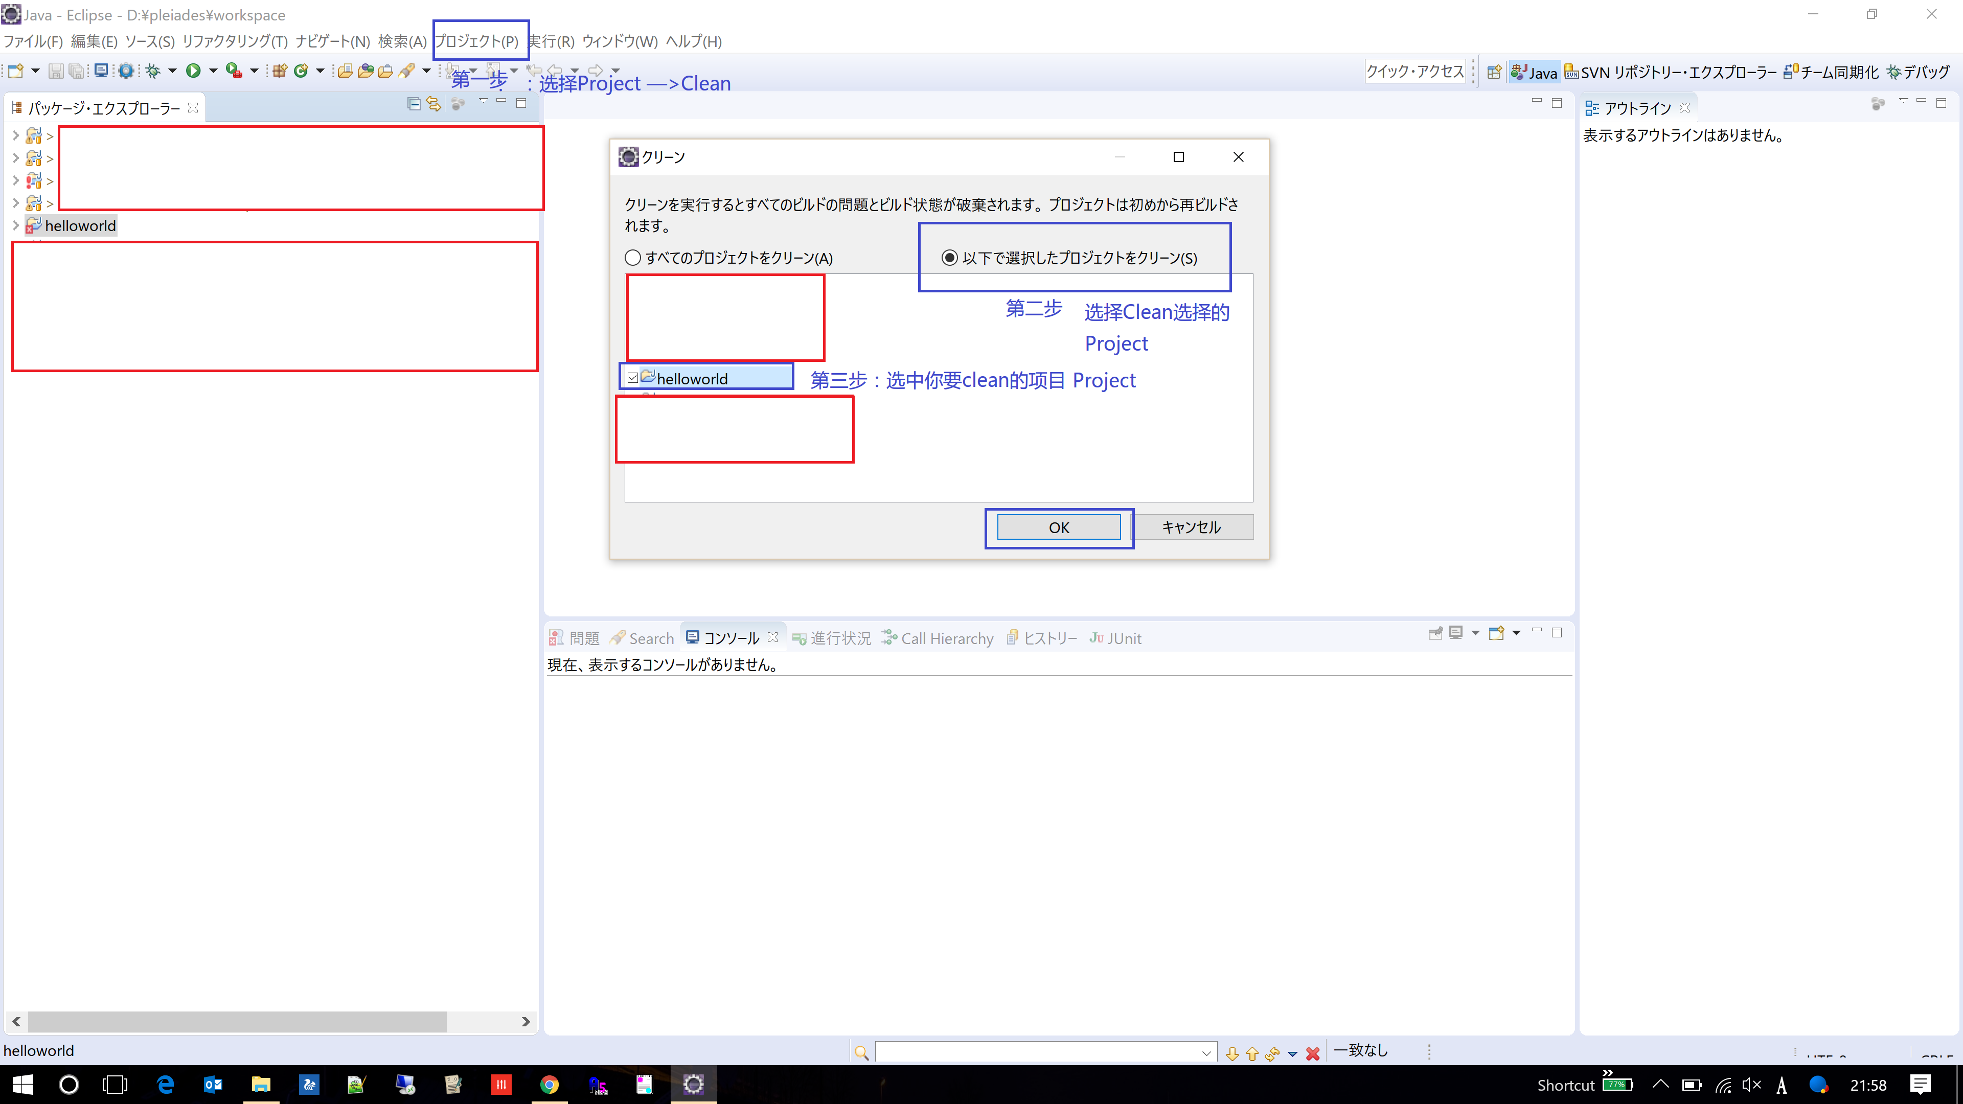This screenshot has height=1104, width=1963.
Task: Toggle the helloworld checkbox in Clean dialog
Action: (x=633, y=378)
